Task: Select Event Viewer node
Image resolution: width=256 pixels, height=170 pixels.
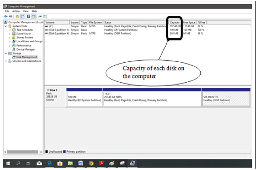Action: (24, 34)
